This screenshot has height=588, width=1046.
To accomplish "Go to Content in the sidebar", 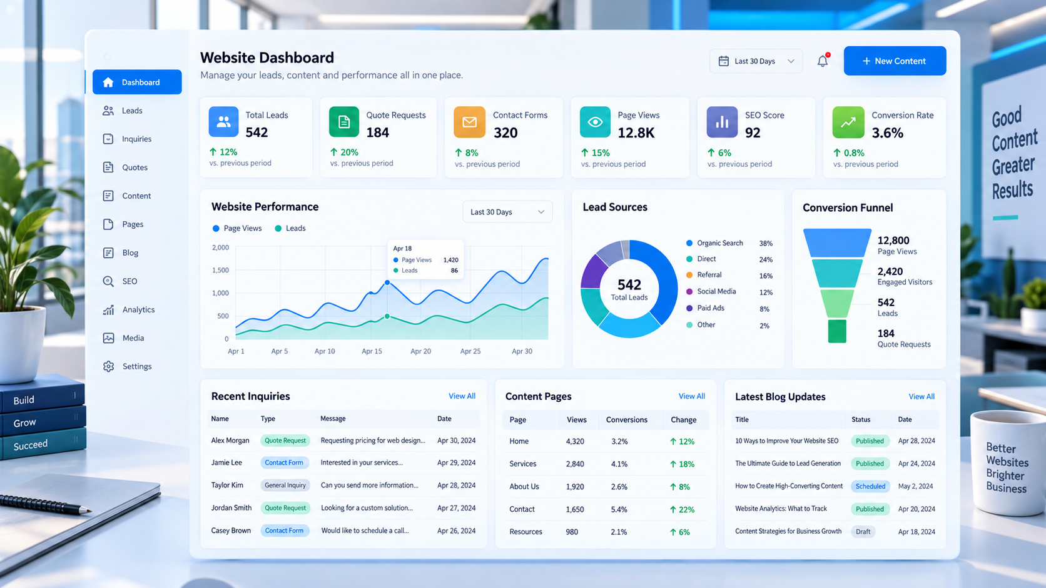I will point(136,196).
